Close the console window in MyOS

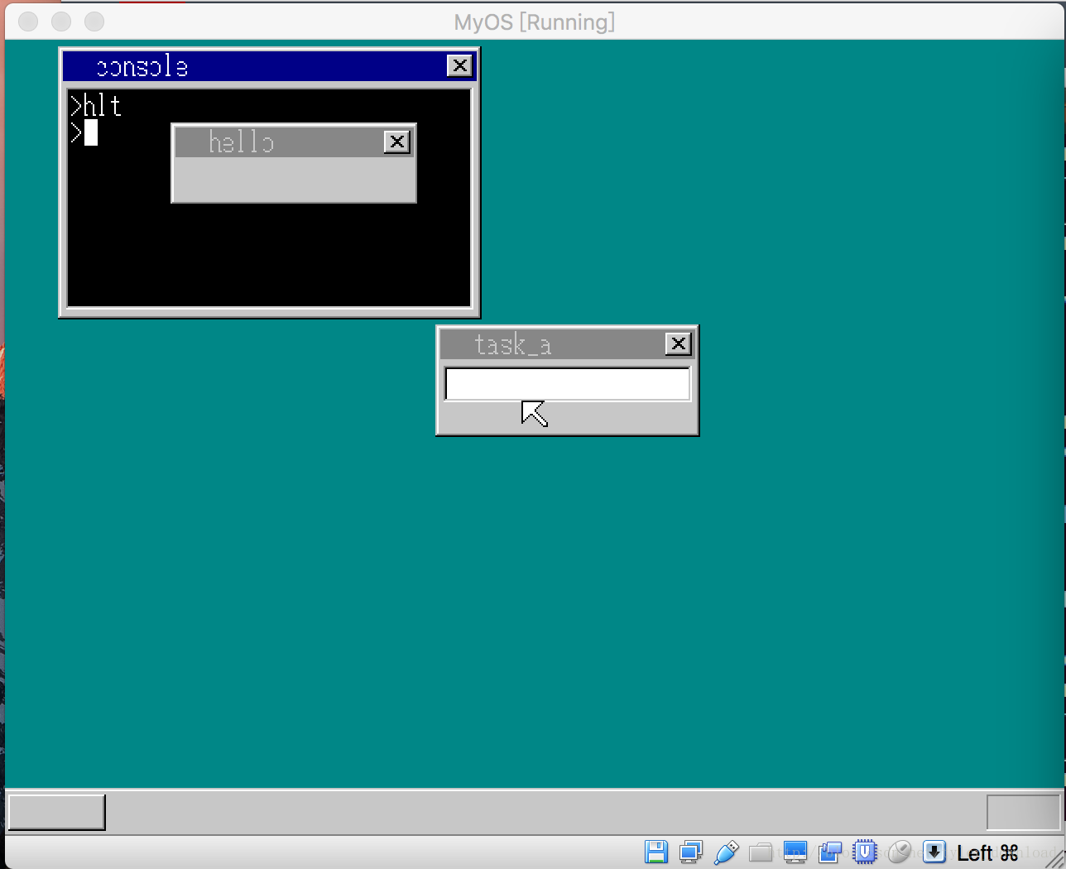(459, 65)
